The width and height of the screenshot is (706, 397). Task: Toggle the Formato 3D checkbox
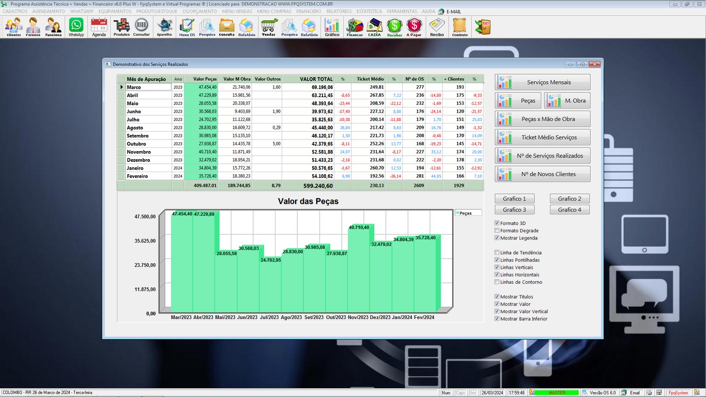(497, 223)
